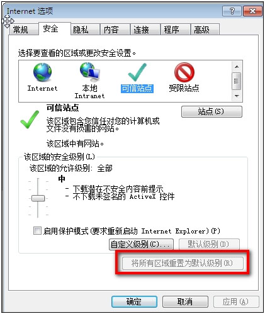Open the 连接 tab
This screenshot has width=265, height=314.
tap(141, 30)
